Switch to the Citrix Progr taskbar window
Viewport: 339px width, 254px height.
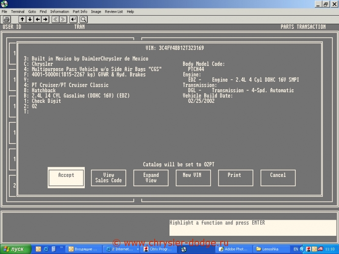coord(158,249)
